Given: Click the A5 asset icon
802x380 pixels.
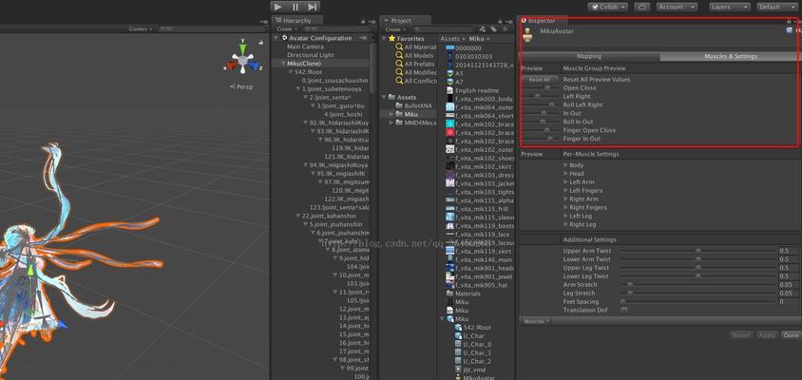Looking at the screenshot, I should (450, 74).
